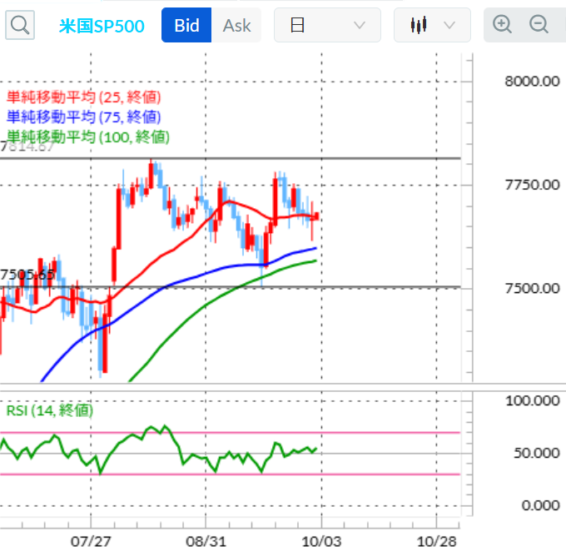Open the 日 timeframe dropdown
The image size is (566, 551).
(327, 25)
